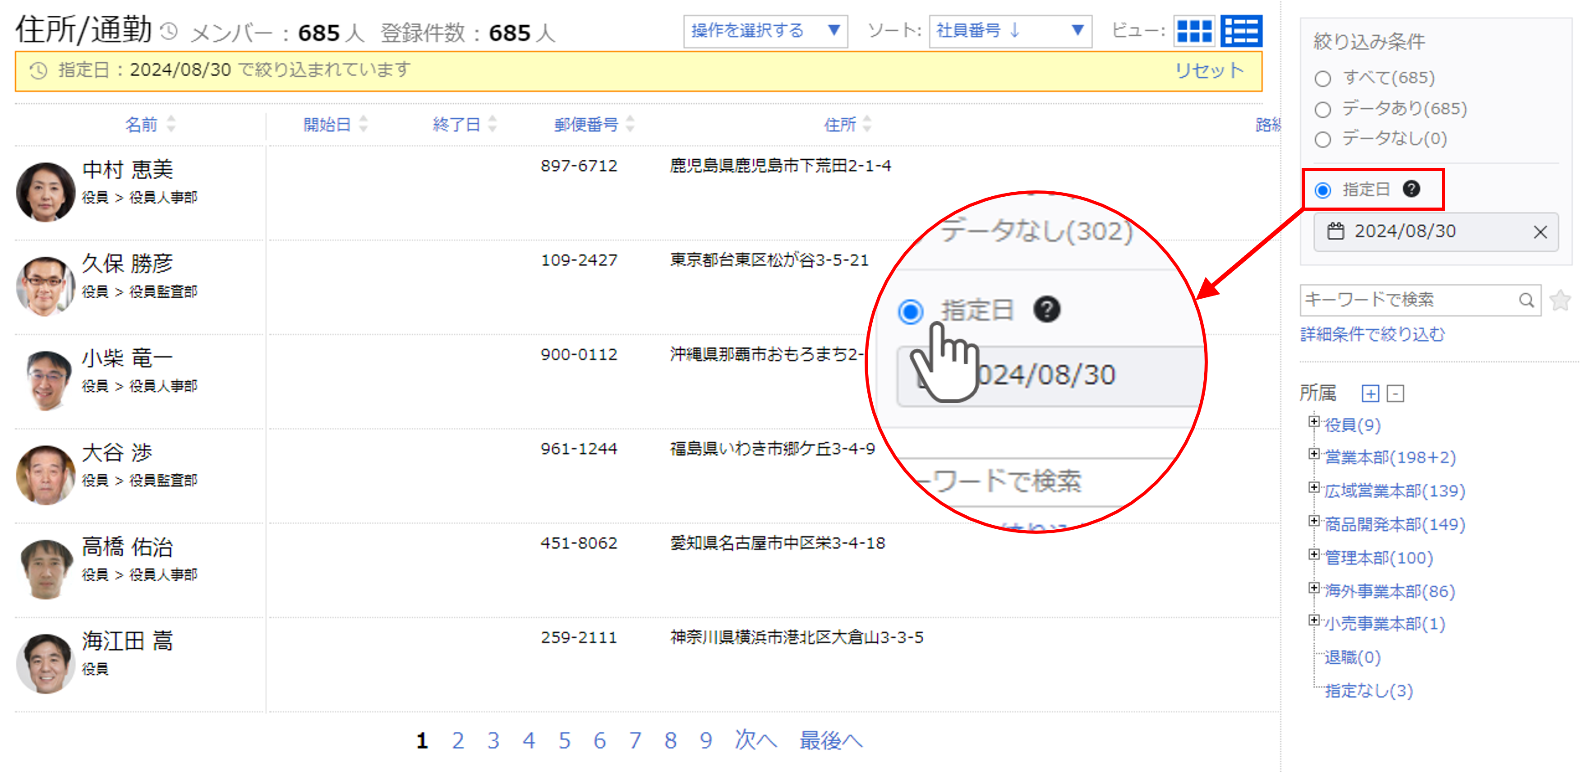Image resolution: width=1584 pixels, height=772 pixels.
Task: Sort by the 住所 column header
Action: tap(847, 125)
